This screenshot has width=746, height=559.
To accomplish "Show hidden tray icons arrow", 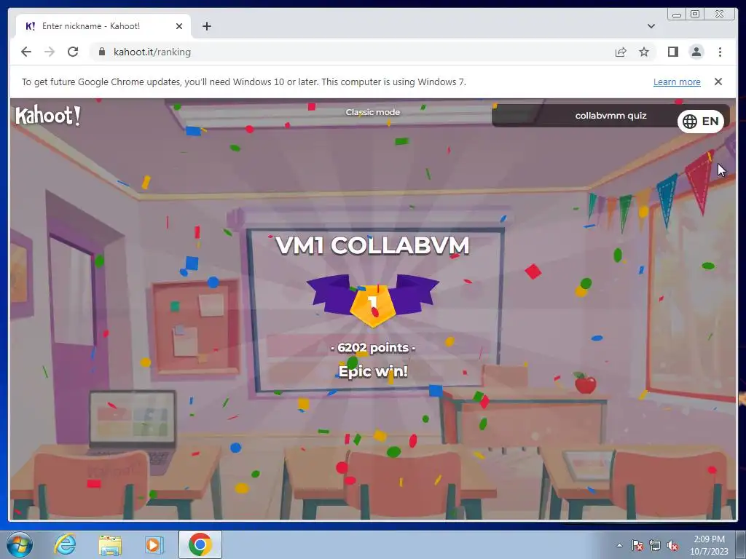I will pos(619,545).
